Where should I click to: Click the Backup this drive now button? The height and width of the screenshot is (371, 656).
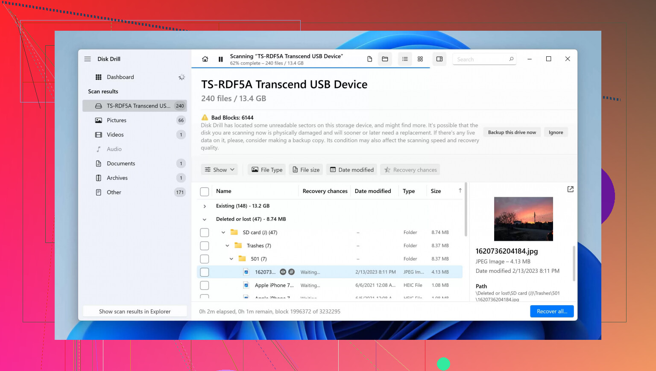(x=512, y=132)
